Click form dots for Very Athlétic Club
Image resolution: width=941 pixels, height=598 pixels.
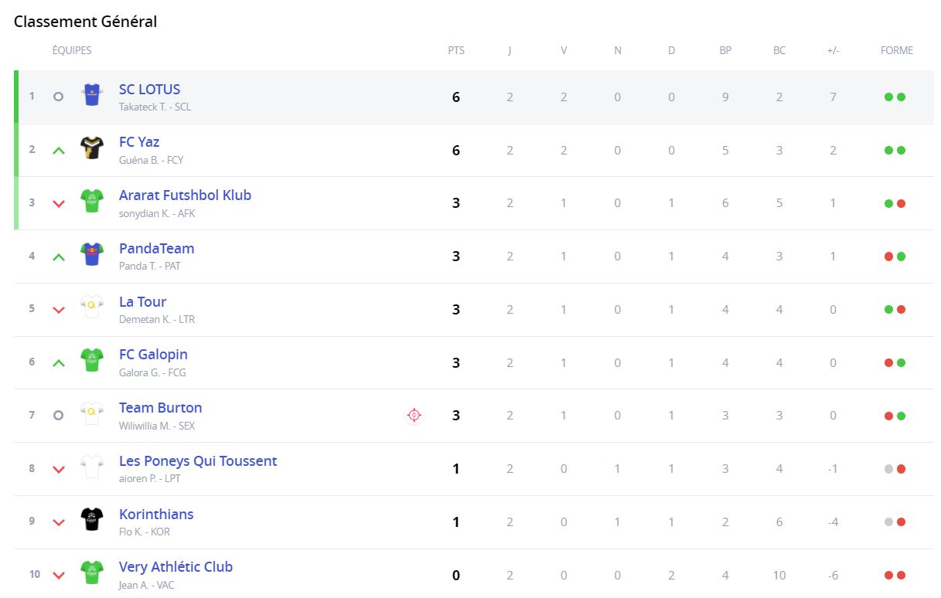tap(895, 576)
